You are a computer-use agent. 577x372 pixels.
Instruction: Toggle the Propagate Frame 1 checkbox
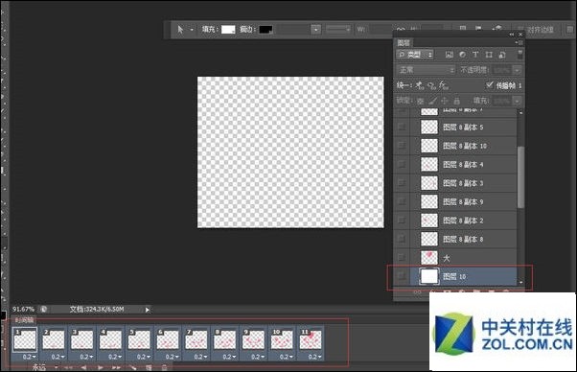click(490, 85)
